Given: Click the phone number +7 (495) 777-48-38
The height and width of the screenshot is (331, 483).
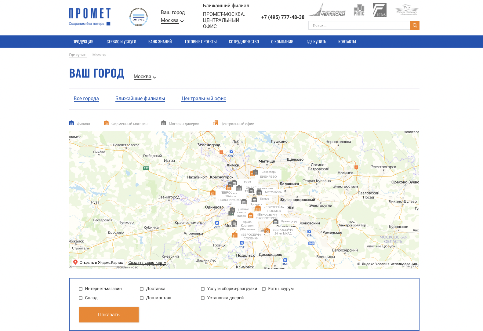Looking at the screenshot, I should pyautogui.click(x=283, y=17).
